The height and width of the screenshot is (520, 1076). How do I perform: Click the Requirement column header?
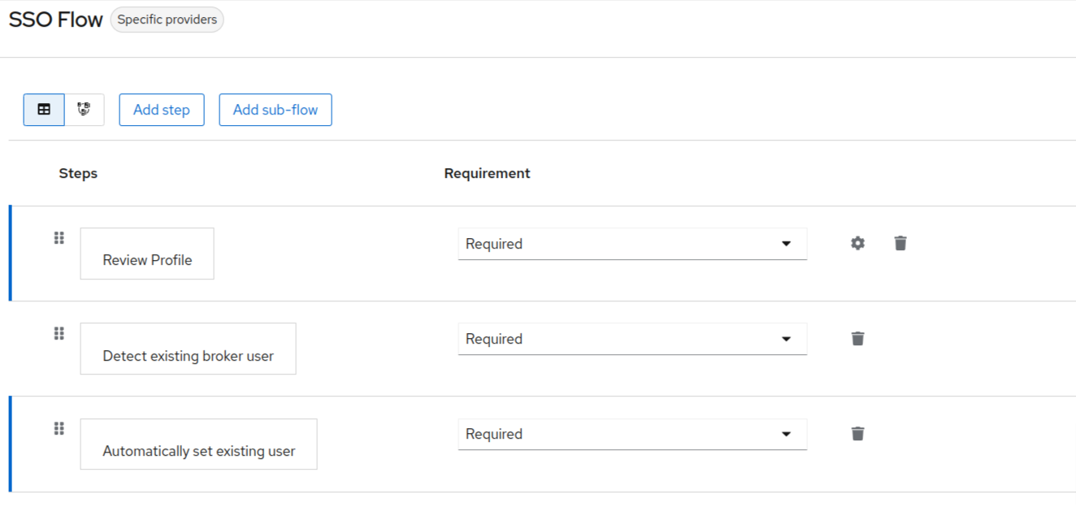[487, 173]
